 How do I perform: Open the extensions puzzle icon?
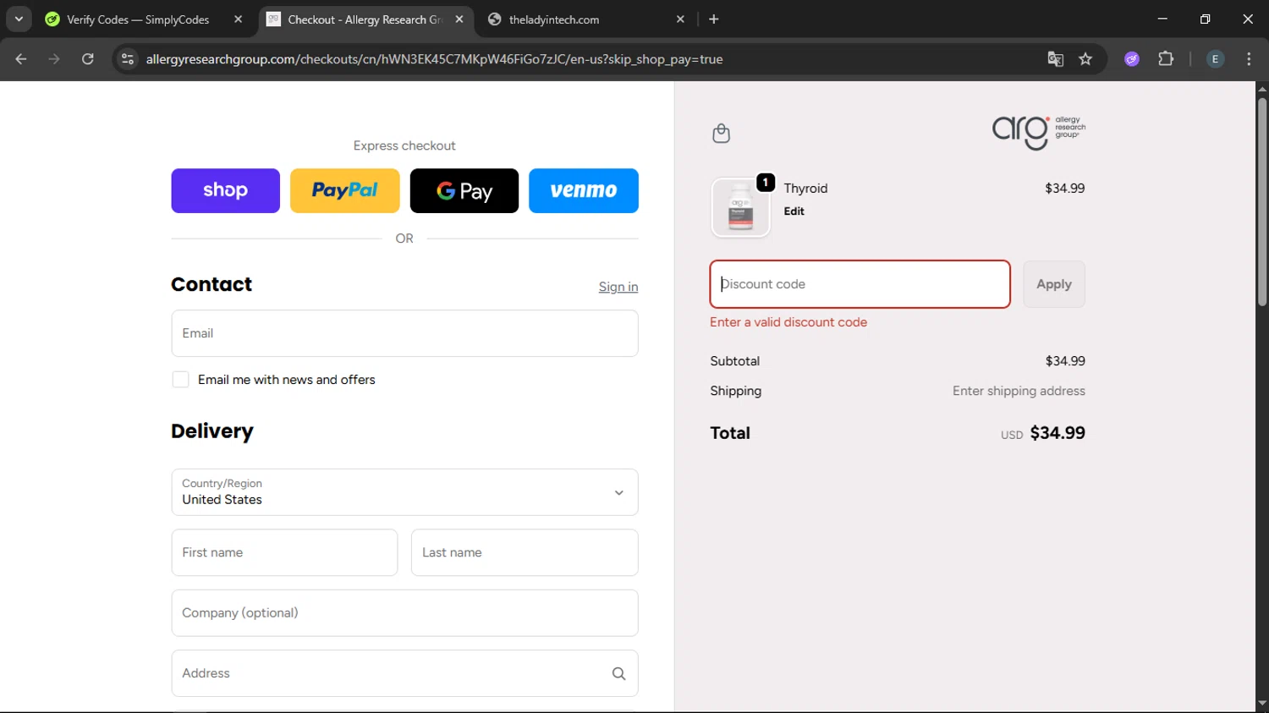(x=1166, y=59)
